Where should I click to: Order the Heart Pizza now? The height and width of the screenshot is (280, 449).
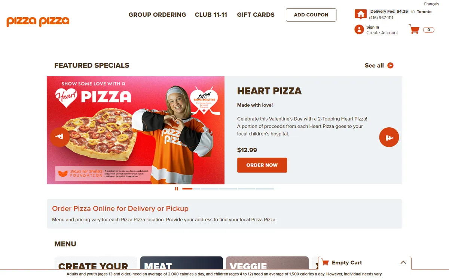pyautogui.click(x=262, y=165)
